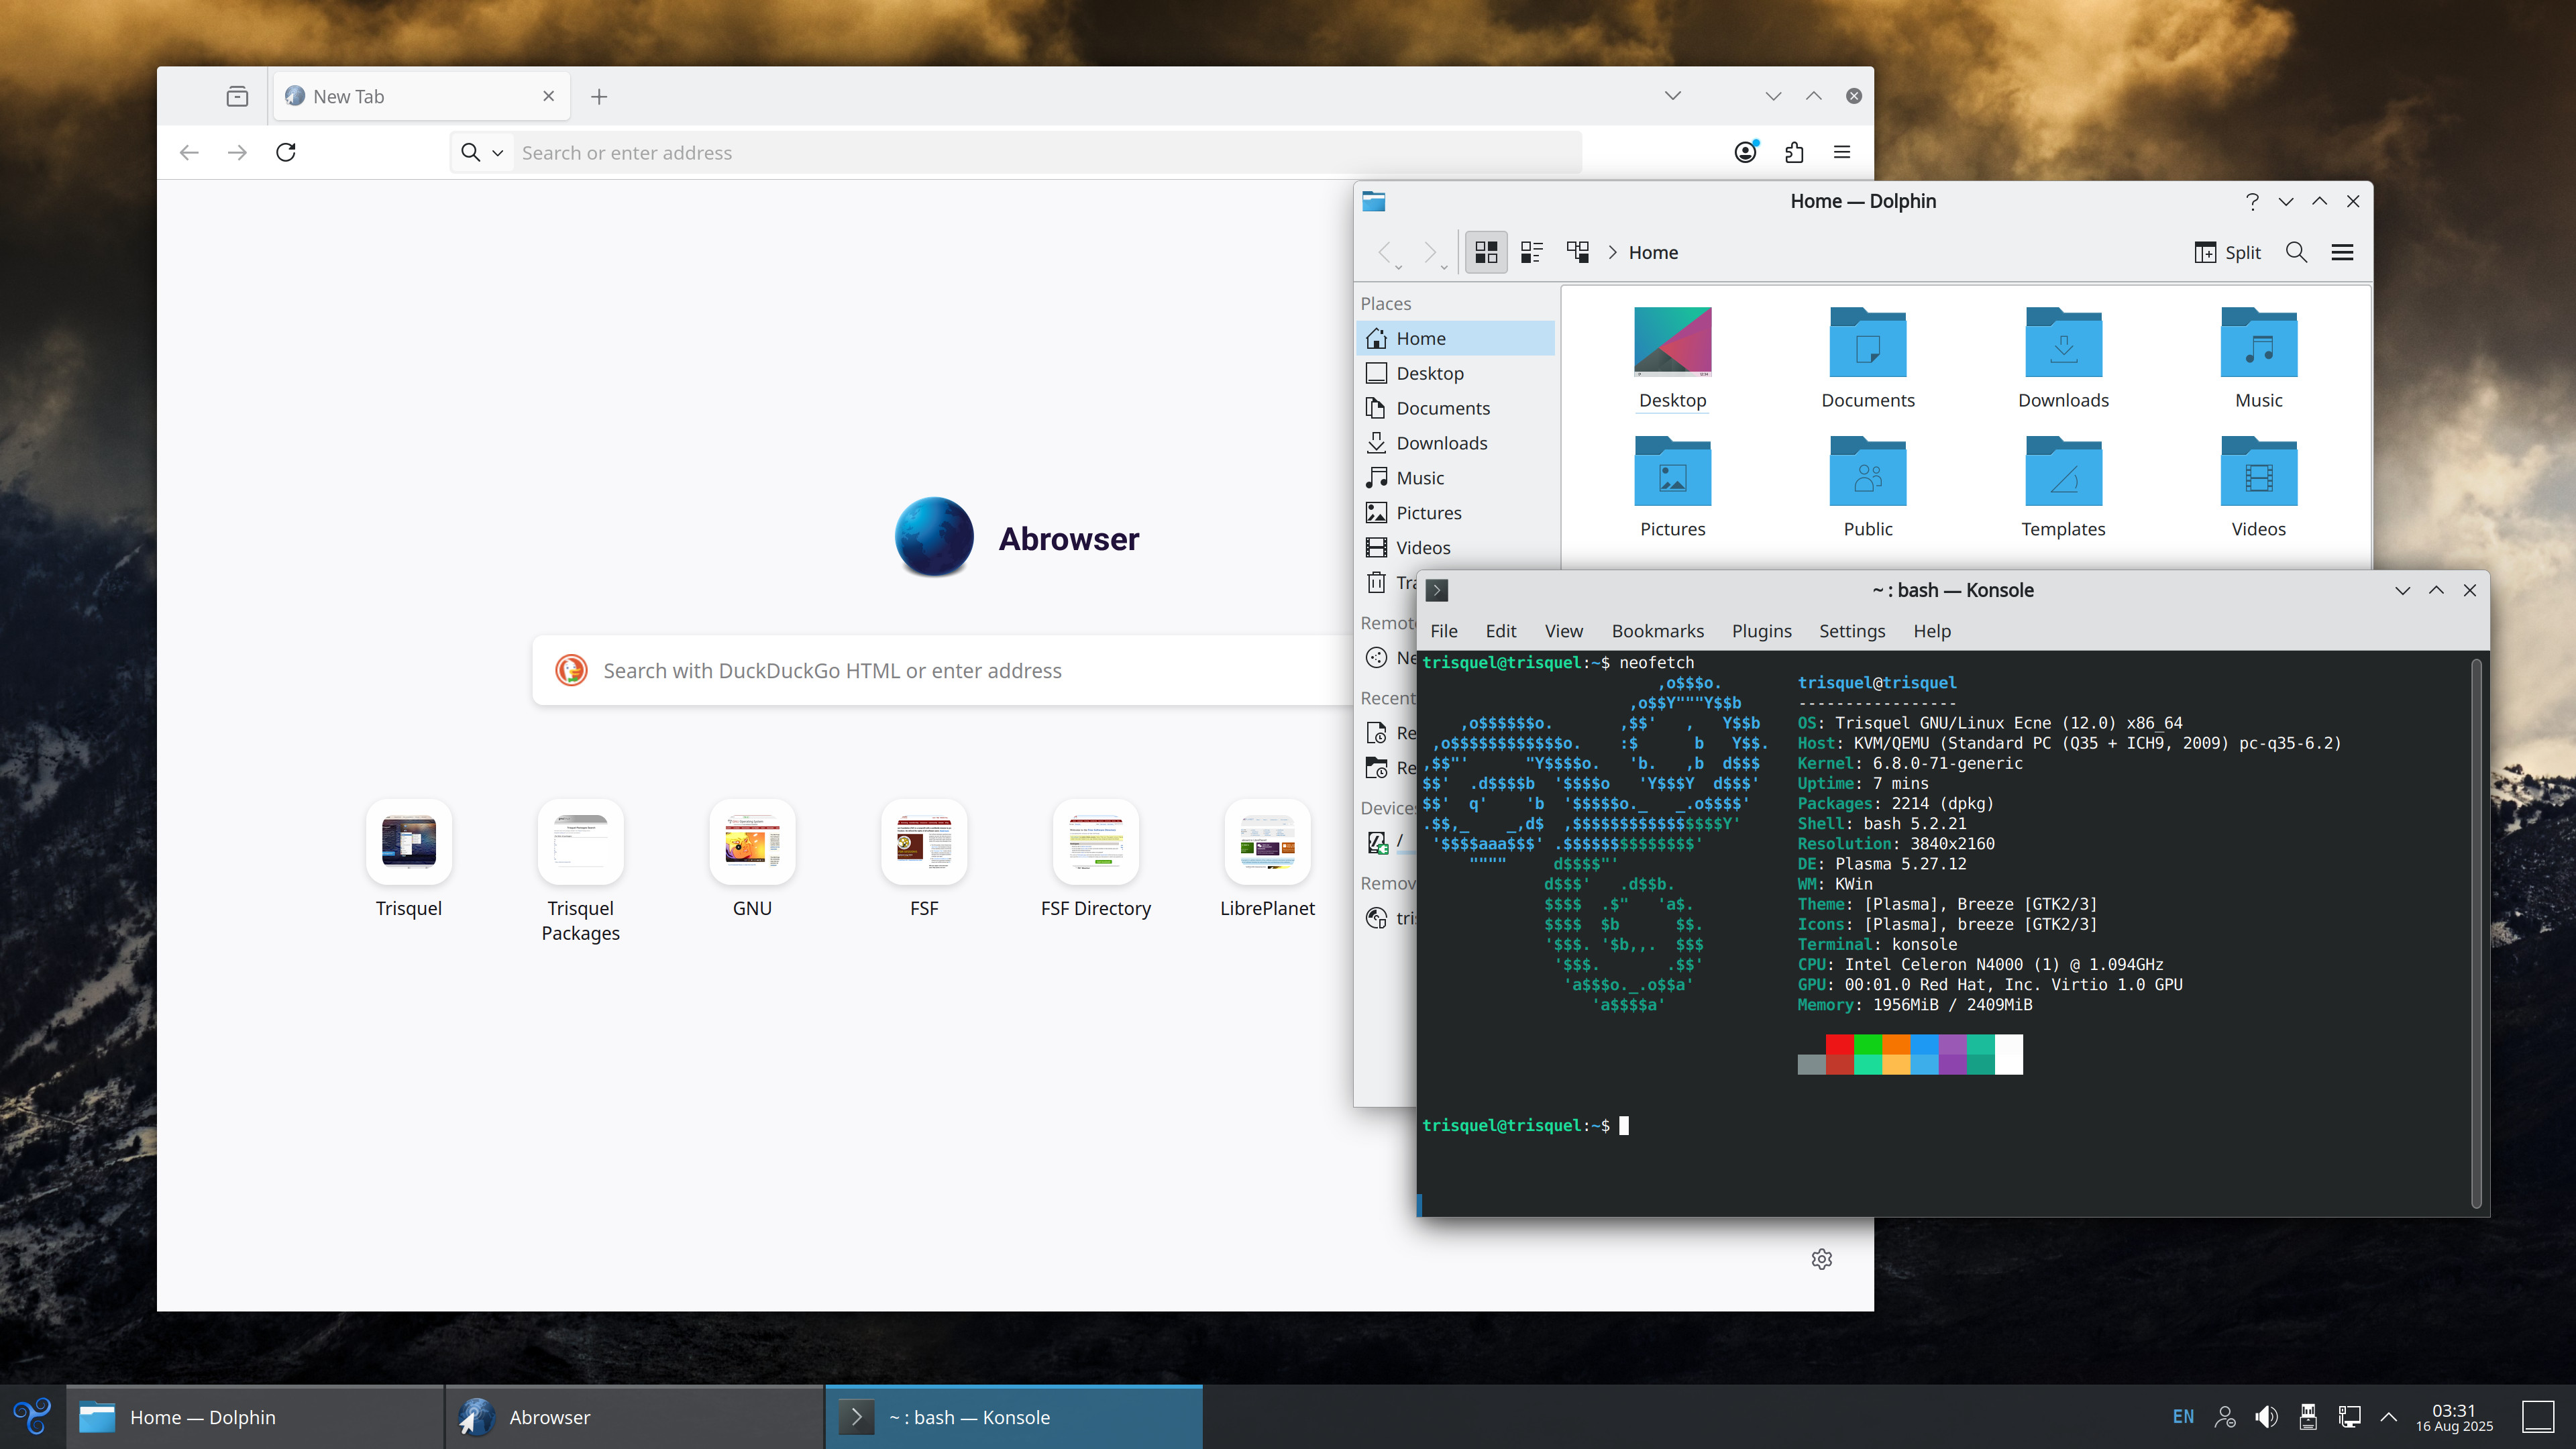2576x1449 pixels.
Task: Select Documents in Dolphin Places panel
Action: (1456, 408)
